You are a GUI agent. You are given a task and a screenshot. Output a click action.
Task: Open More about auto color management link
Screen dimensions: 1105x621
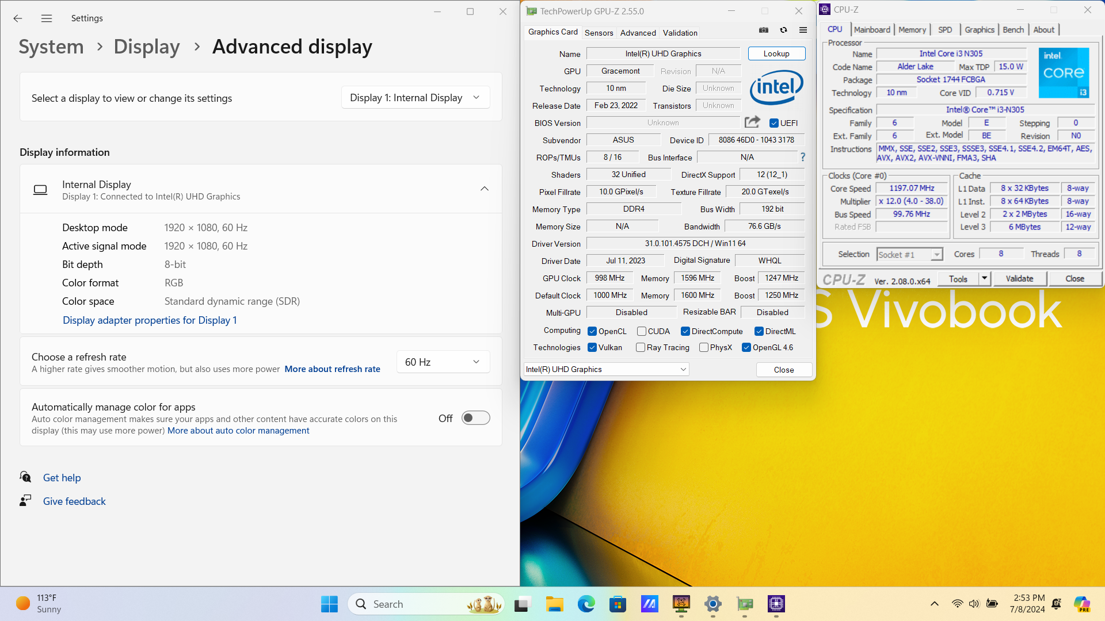coord(238,431)
